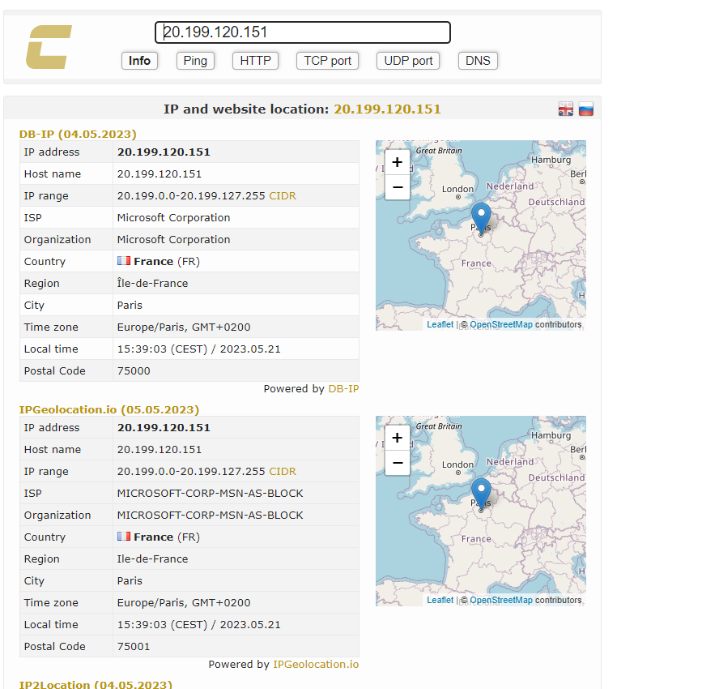This screenshot has height=689, width=702.
Task: Select Microsoft Corporation Organization value
Action: pyautogui.click(x=174, y=239)
